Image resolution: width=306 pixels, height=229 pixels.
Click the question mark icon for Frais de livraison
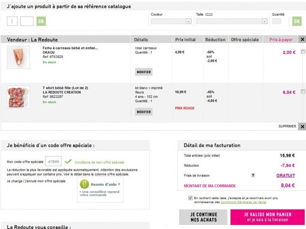click(253, 175)
